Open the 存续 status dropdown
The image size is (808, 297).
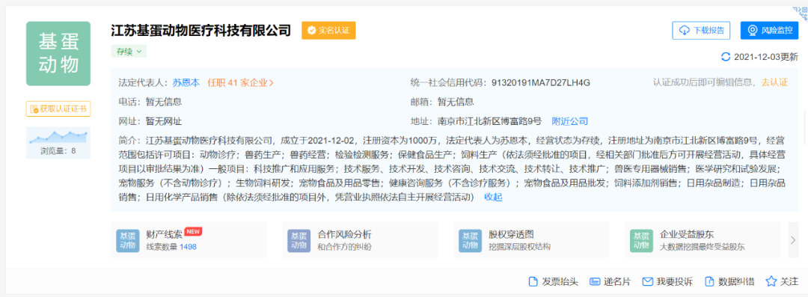pos(129,52)
